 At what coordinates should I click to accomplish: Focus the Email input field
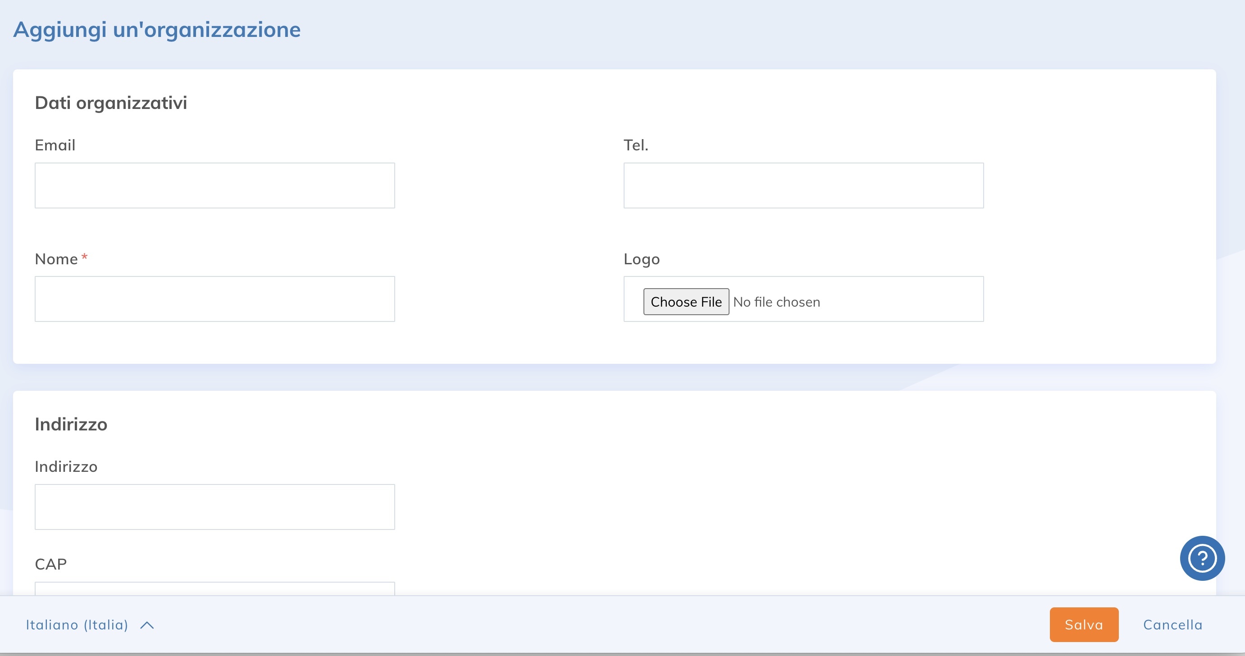pos(214,185)
